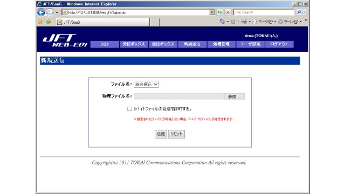
Task: Click the Print icon
Action: [244, 22]
